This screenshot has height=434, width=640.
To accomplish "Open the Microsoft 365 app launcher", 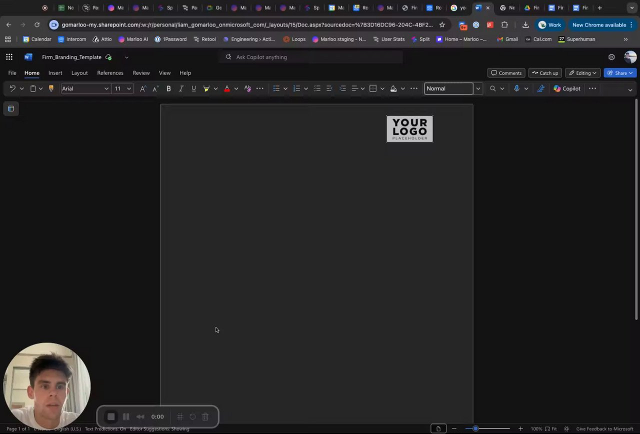I will click(9, 57).
